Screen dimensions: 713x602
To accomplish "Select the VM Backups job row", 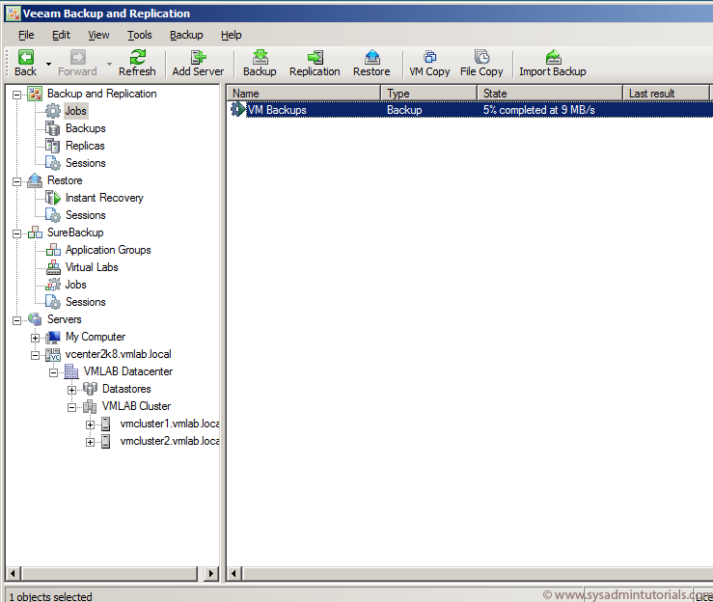I will pyautogui.click(x=470, y=110).
